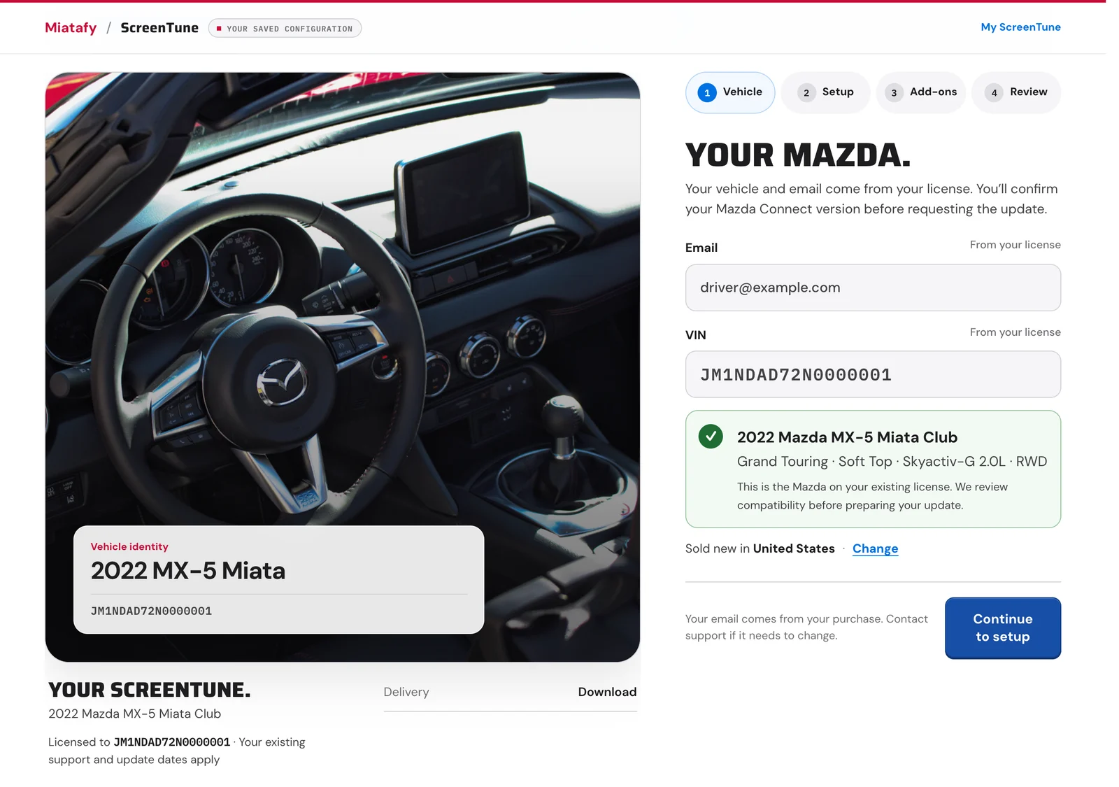The image size is (1119, 787).
Task: Click the Your Mazda heading
Action: (798, 155)
